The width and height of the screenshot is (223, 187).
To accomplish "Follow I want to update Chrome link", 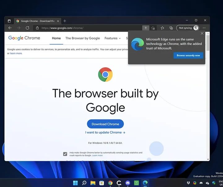I will click(105, 132).
